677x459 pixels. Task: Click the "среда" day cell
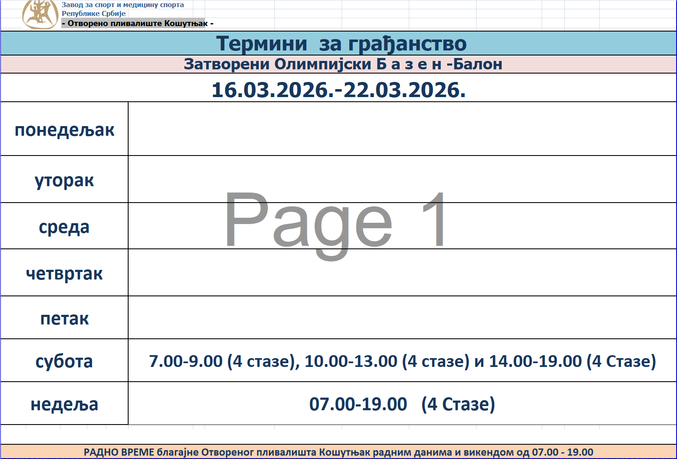(64, 227)
